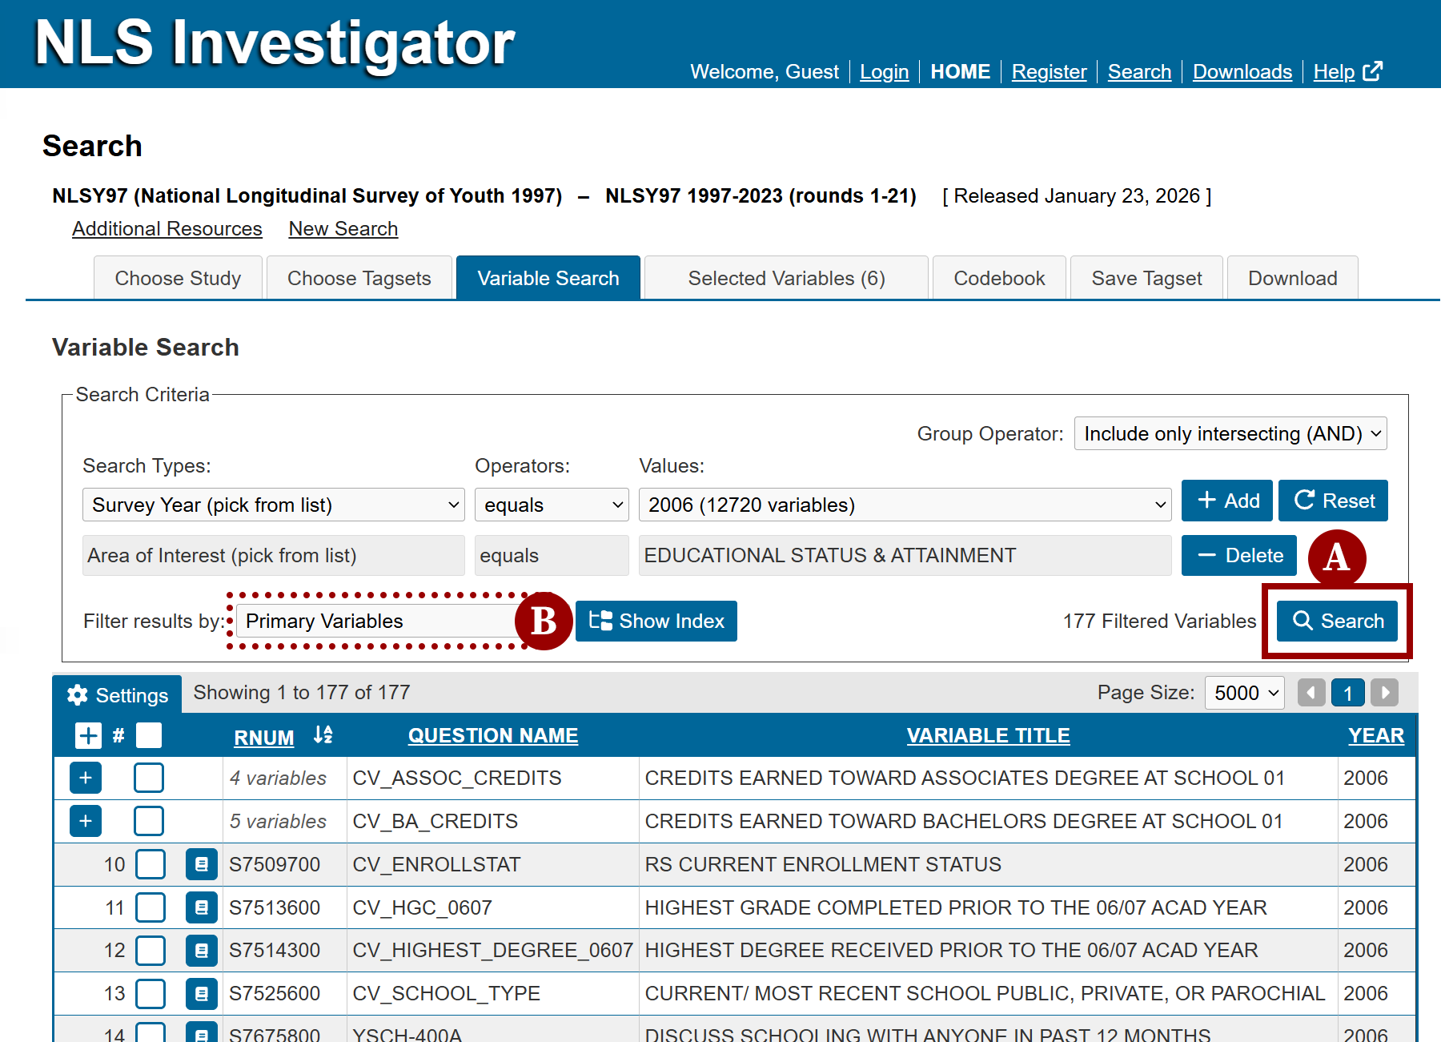The height and width of the screenshot is (1042, 1441).
Task: Click the Login link
Action: [x=885, y=72]
